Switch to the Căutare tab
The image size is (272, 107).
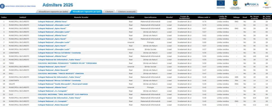click(x=109, y=12)
